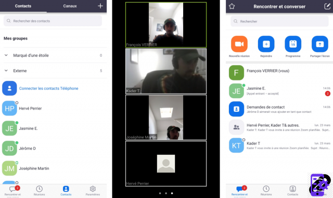Select Joséphine Martin video tile

166,117
